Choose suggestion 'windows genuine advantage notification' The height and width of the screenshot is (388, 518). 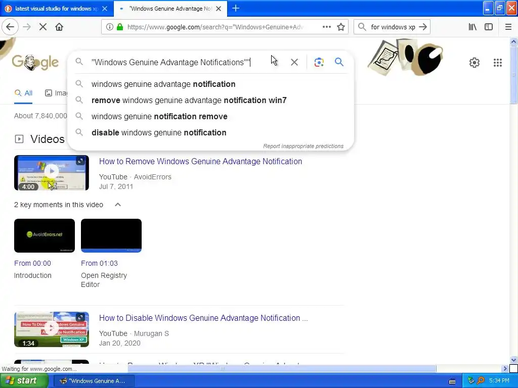pos(210,84)
